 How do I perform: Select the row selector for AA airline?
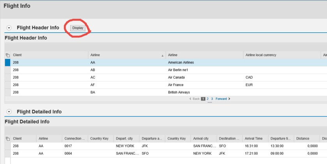(x=7, y=62)
